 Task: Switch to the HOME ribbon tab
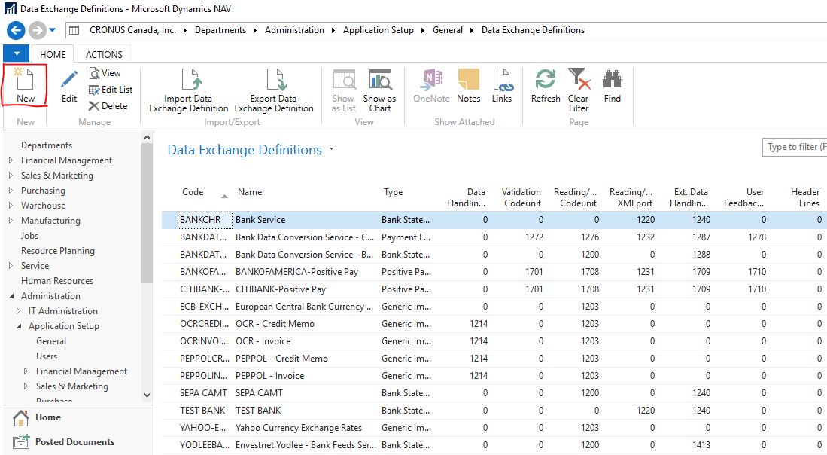point(53,54)
